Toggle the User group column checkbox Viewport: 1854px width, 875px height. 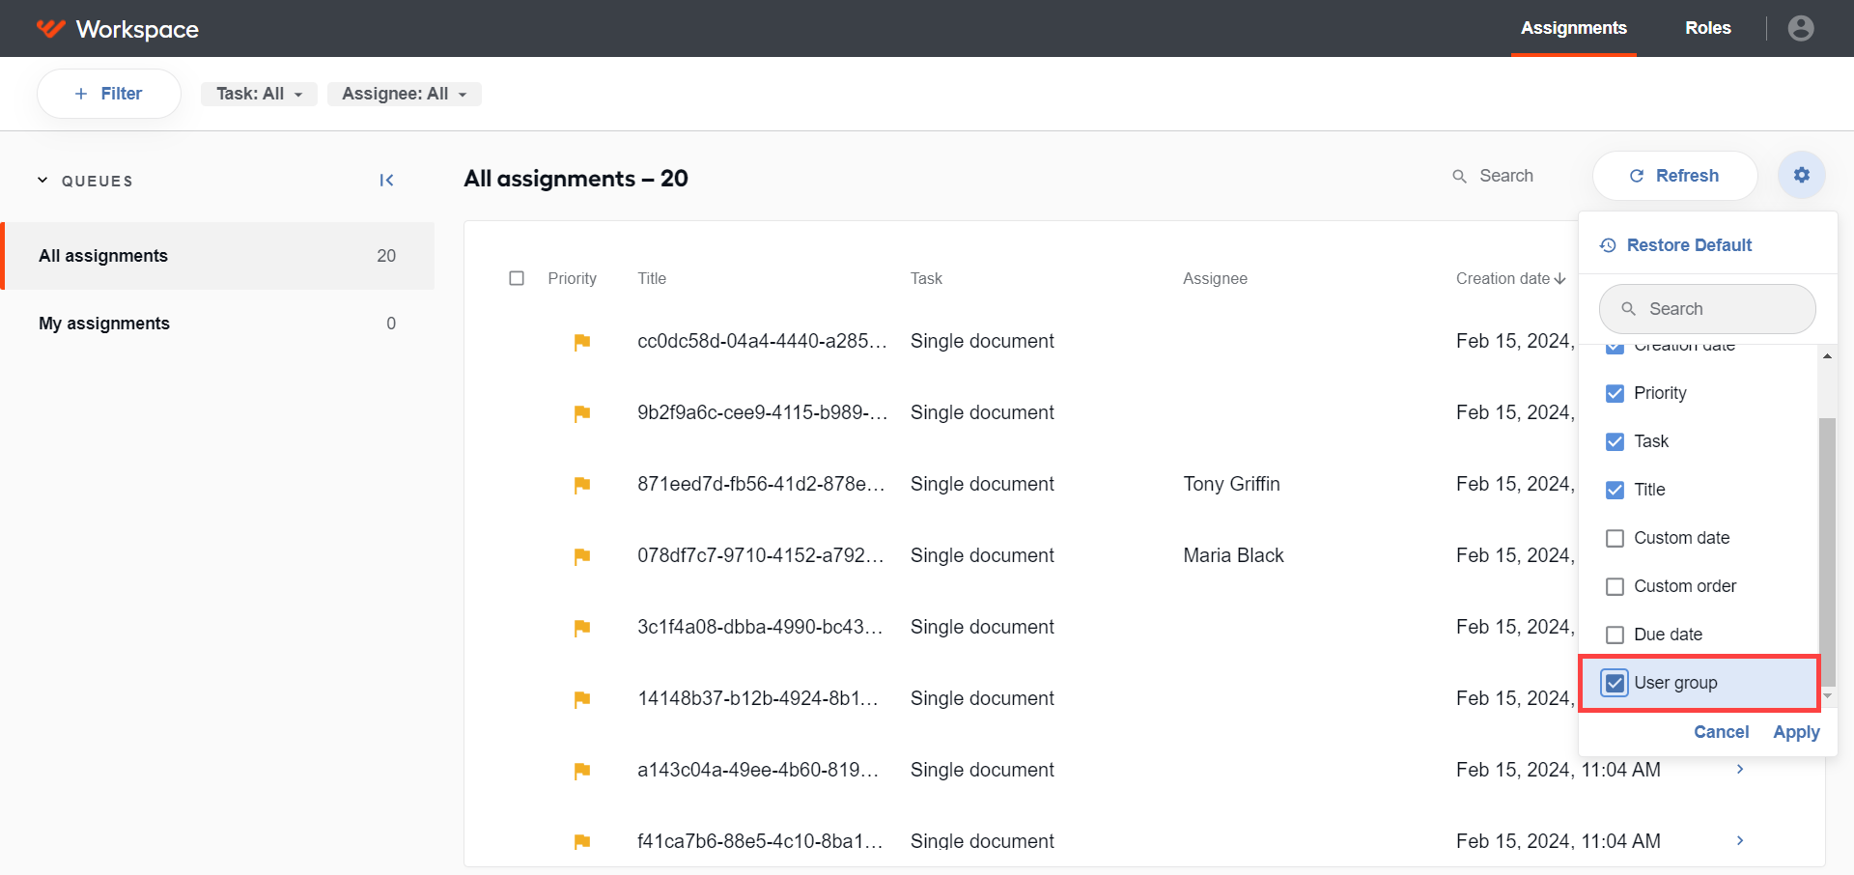coord(1615,683)
